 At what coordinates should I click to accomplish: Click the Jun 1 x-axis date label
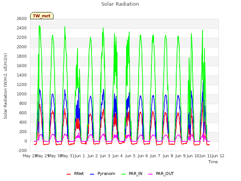tap(80, 156)
